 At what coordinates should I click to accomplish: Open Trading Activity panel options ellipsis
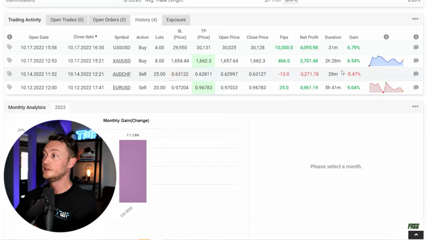point(415,19)
